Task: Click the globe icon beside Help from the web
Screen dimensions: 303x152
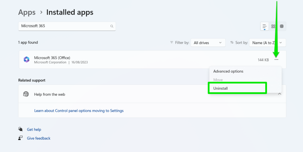Action: coord(26,94)
